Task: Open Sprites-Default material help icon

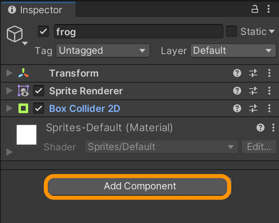Action: [261, 128]
